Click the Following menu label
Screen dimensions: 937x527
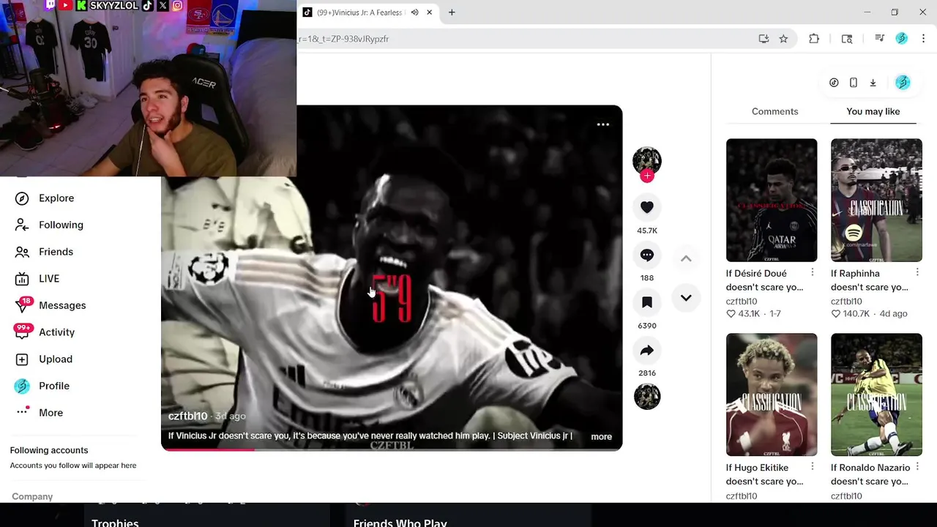pos(61,225)
